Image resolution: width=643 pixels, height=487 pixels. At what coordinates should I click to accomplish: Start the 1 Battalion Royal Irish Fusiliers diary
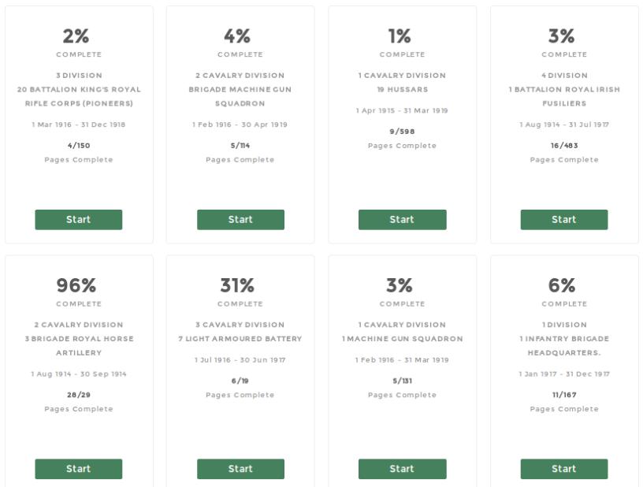coord(564,220)
